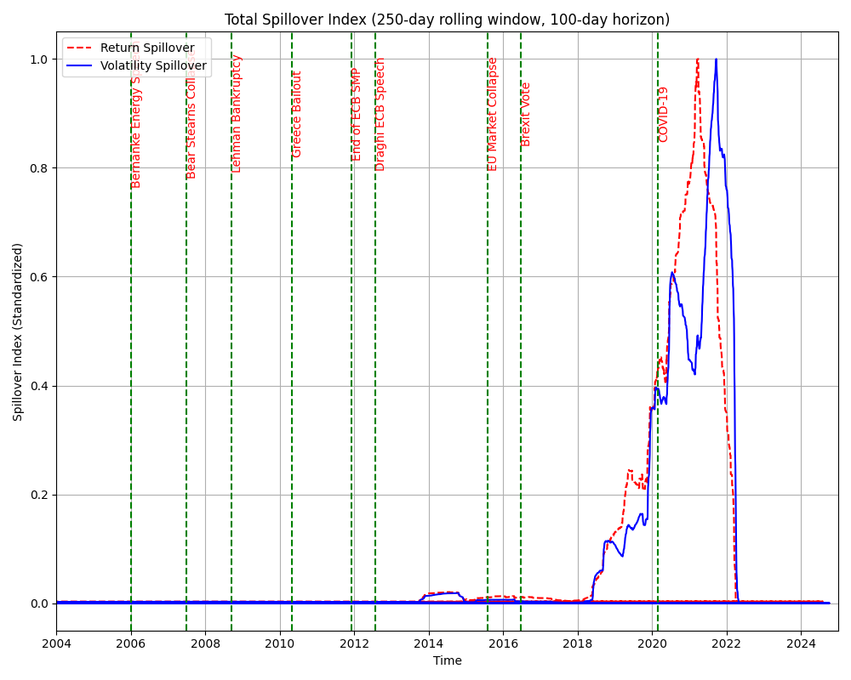Select the Volatility Spillover legend label
Viewport: 851px width, 680px height.
point(153,65)
